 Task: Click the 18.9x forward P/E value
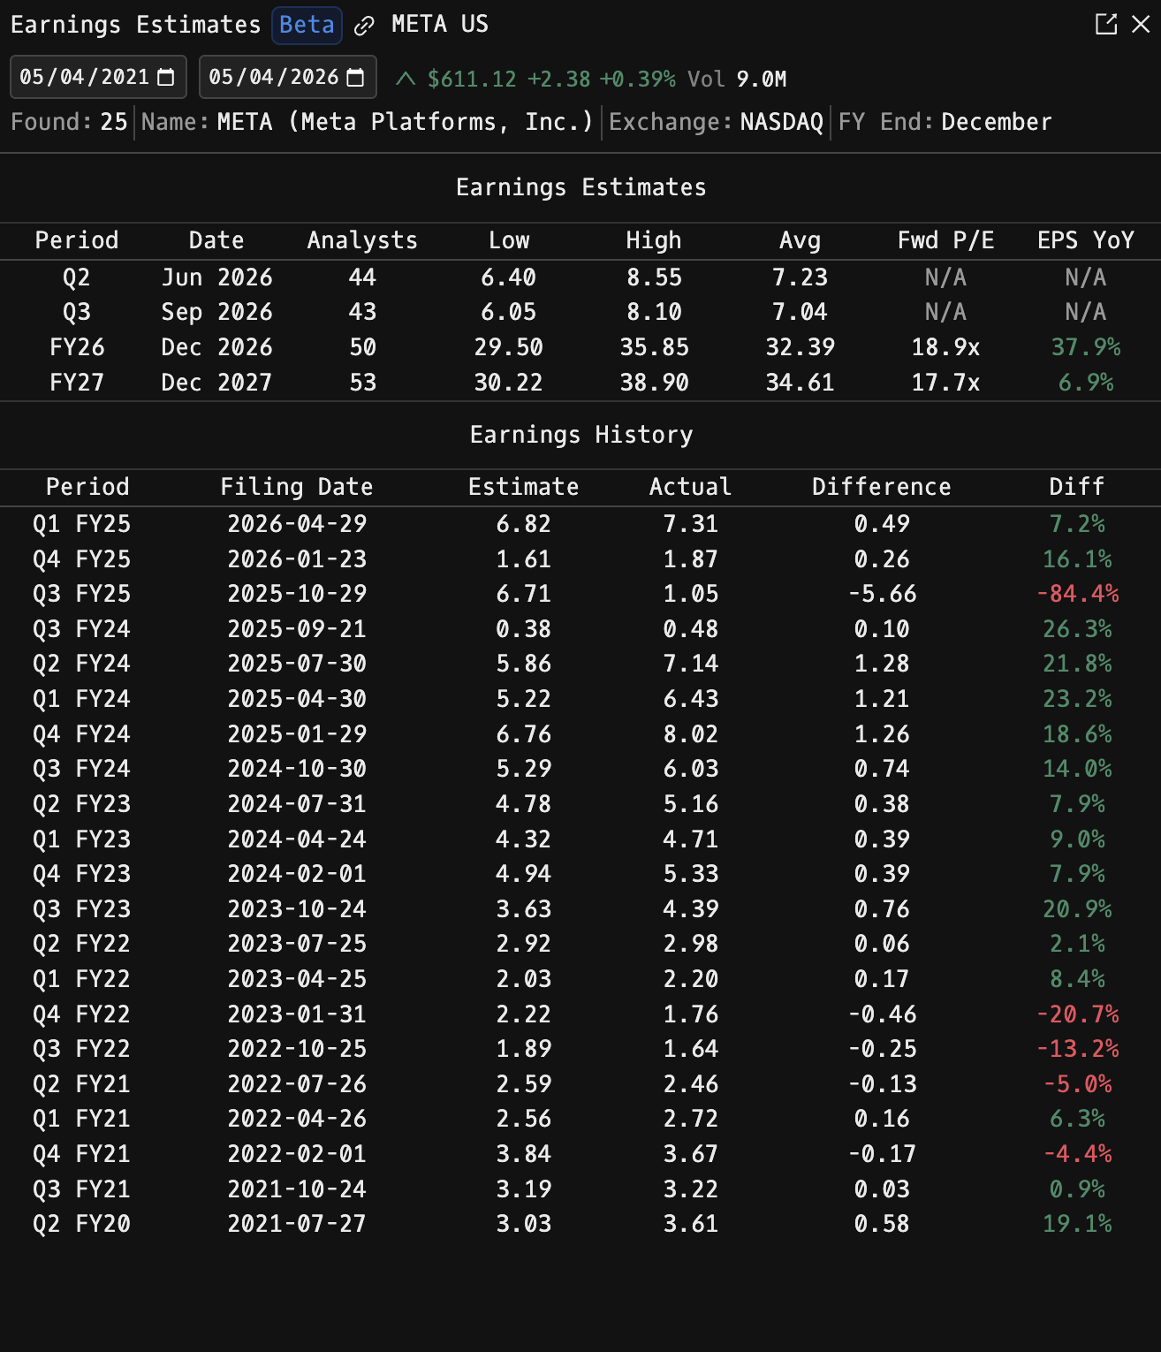945,347
